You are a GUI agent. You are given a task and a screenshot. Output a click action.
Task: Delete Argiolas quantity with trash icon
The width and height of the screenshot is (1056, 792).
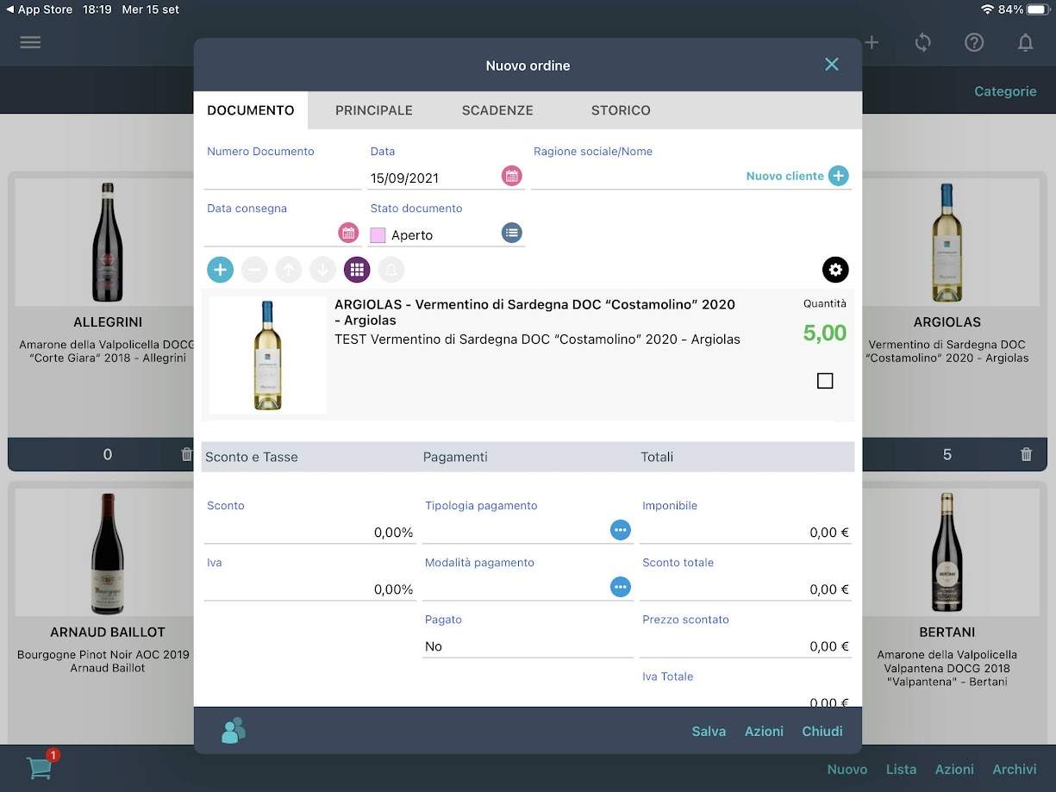coord(1026,454)
